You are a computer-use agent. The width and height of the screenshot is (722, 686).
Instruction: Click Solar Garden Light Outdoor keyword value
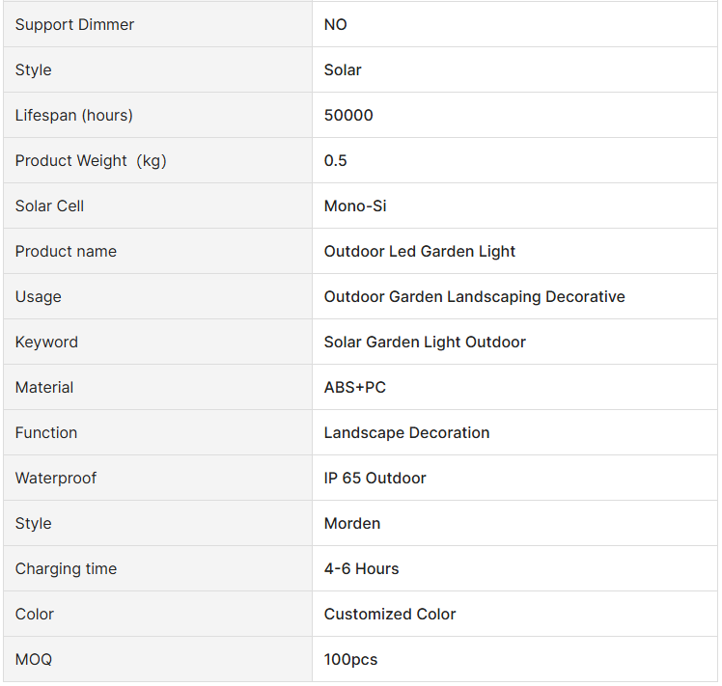coord(425,343)
